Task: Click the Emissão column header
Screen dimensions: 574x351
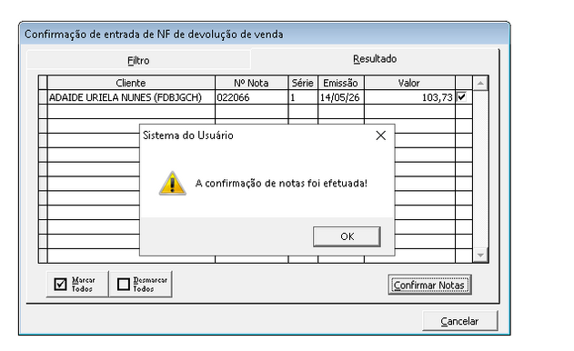Action: (341, 83)
